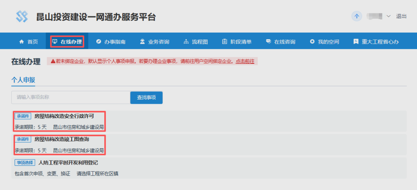Click 承诺期限：5 天 under 竣工图查询
Image resolution: width=417 pixels, height=190 pixels.
(30, 150)
